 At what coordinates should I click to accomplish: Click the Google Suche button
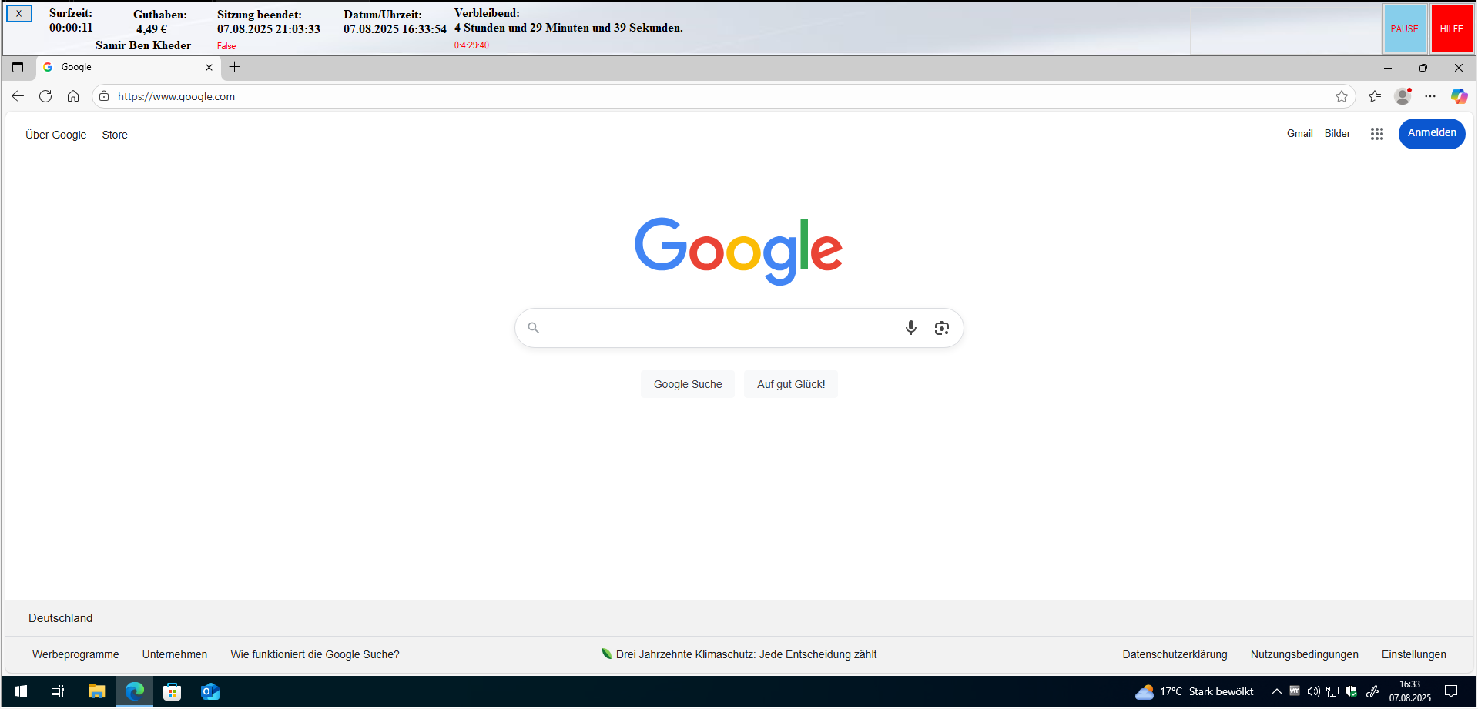(x=688, y=384)
